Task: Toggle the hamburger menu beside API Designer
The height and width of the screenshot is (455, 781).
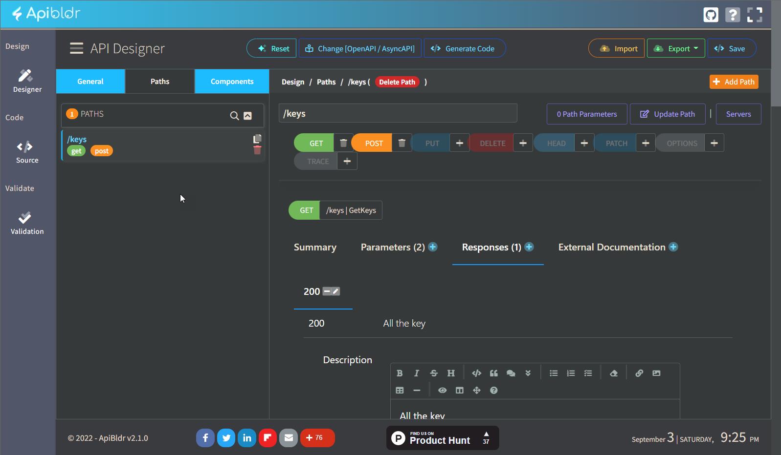Action: 76,48
